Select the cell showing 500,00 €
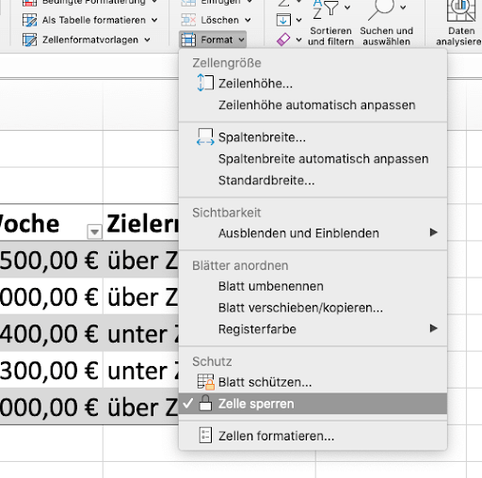The height and width of the screenshot is (478, 482). [x=52, y=260]
